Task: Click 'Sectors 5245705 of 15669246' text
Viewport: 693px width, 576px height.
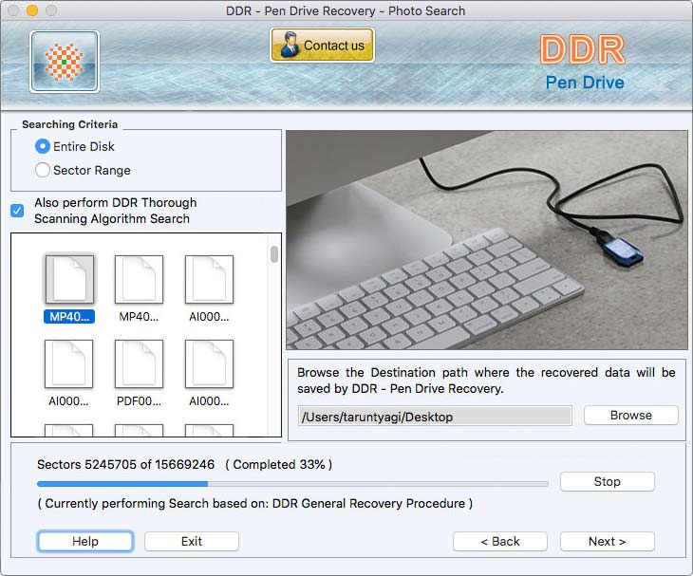Action: pyautogui.click(x=125, y=465)
